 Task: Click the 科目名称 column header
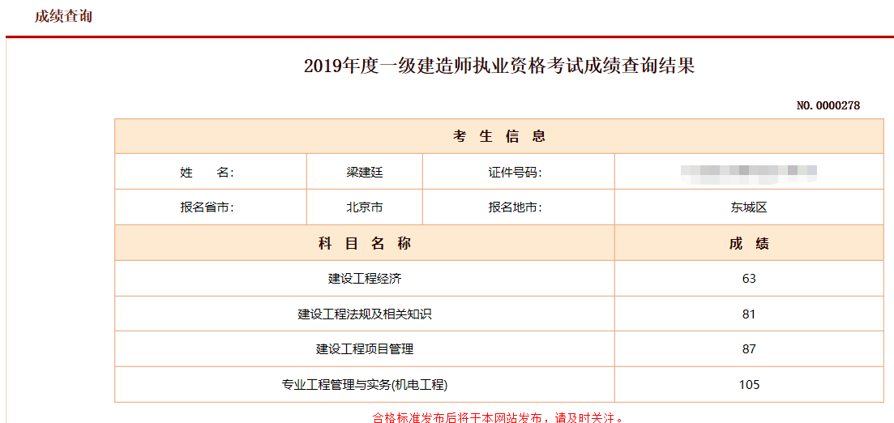364,243
